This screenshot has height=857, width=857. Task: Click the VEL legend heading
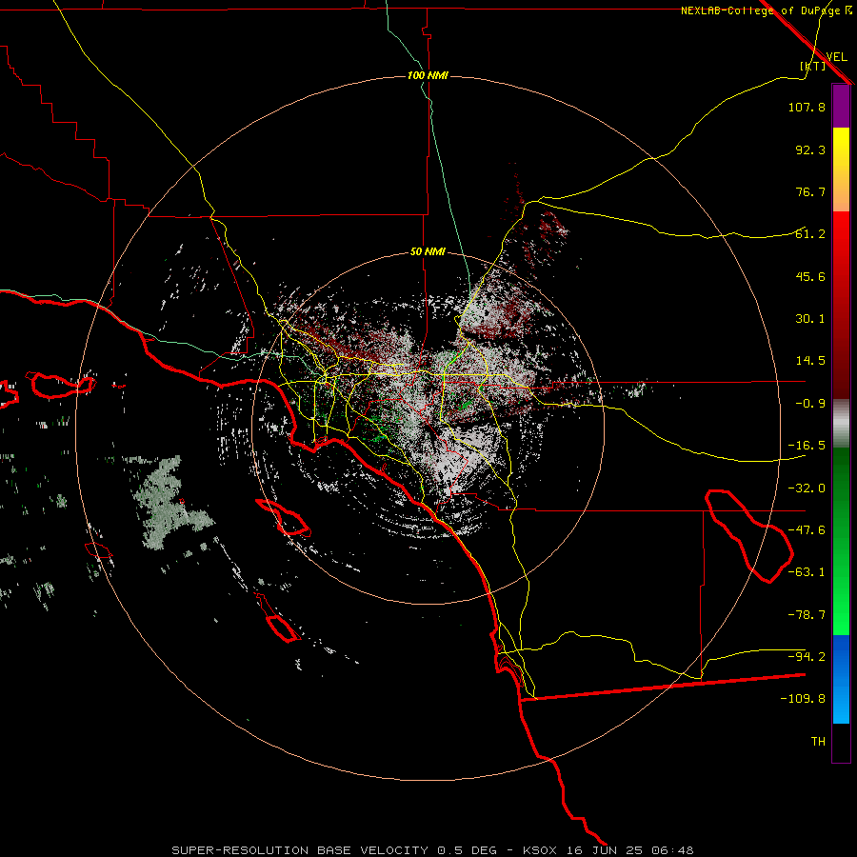click(836, 56)
